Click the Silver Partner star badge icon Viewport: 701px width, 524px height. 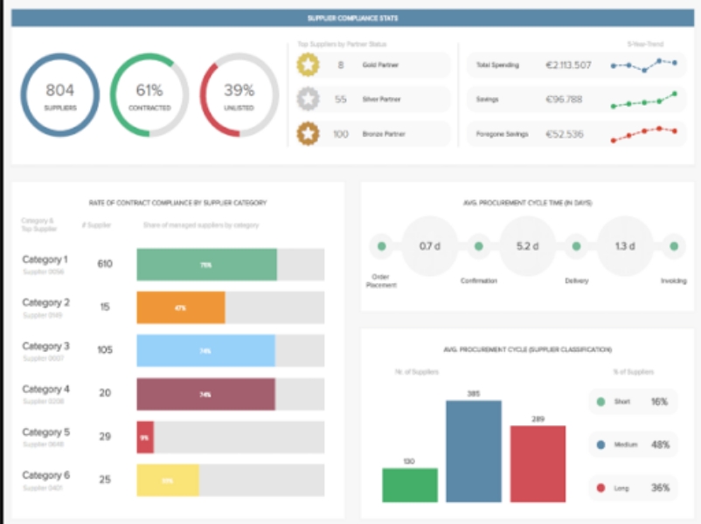pos(308,100)
